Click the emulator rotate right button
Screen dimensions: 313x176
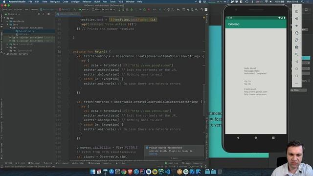[297, 40]
